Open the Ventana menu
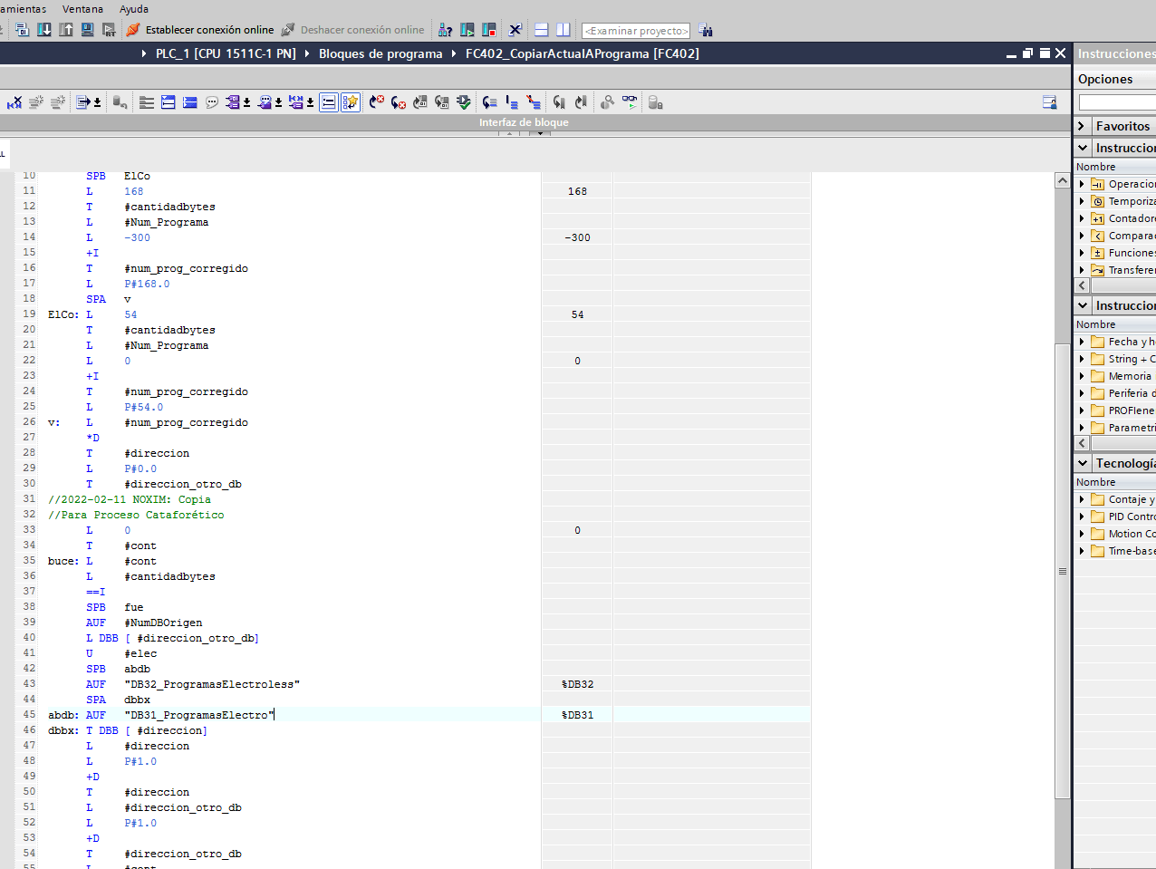 point(82,9)
